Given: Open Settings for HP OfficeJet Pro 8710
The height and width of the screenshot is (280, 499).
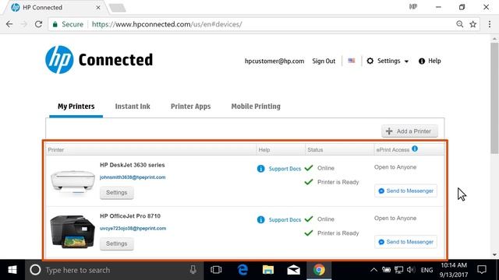Looking at the screenshot, I should point(116,243).
